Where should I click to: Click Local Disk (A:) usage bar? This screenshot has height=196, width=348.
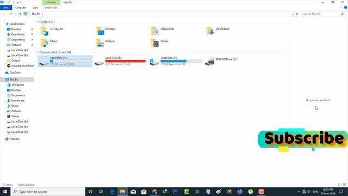click(71, 61)
